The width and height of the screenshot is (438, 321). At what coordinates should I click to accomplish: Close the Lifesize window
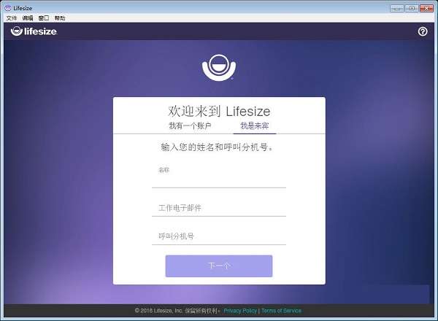[x=426, y=8]
